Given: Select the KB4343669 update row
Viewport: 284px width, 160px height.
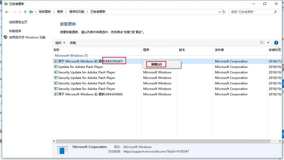Looking at the screenshot, I should pyautogui.click(x=168, y=94).
